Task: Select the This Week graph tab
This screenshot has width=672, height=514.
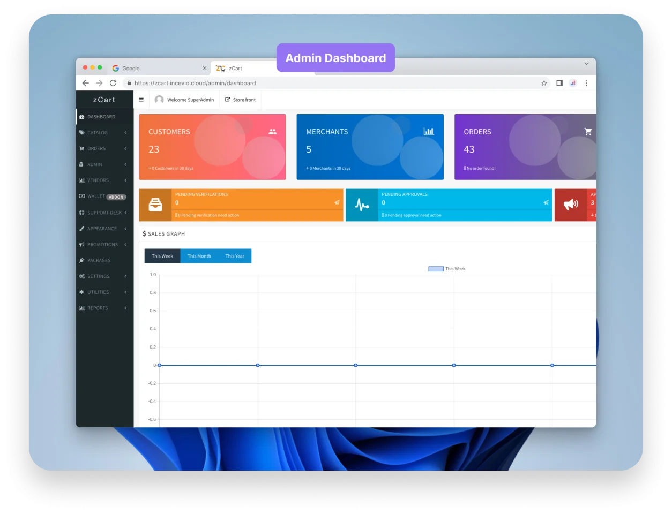Action: click(x=162, y=256)
